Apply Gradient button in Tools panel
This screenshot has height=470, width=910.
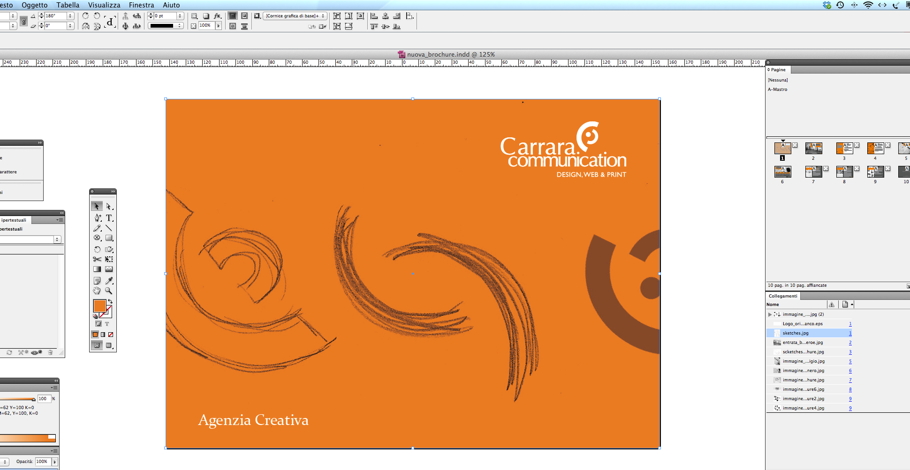(x=103, y=335)
